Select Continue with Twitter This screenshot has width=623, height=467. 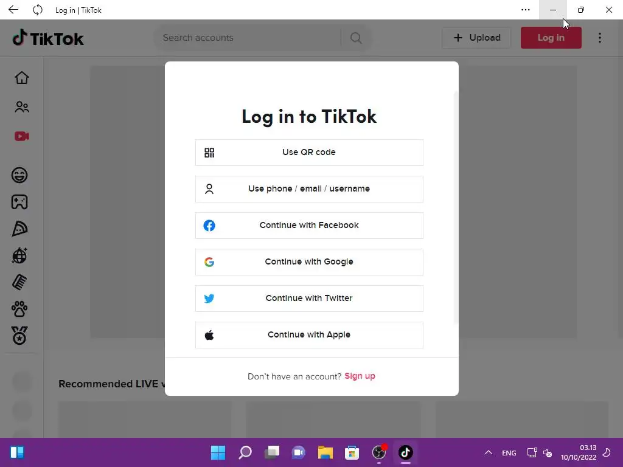tap(309, 299)
